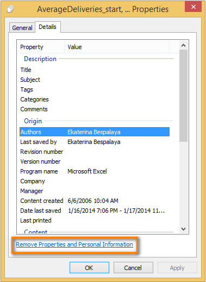Switch to the General tab
The image size is (206, 282).
(x=22, y=28)
